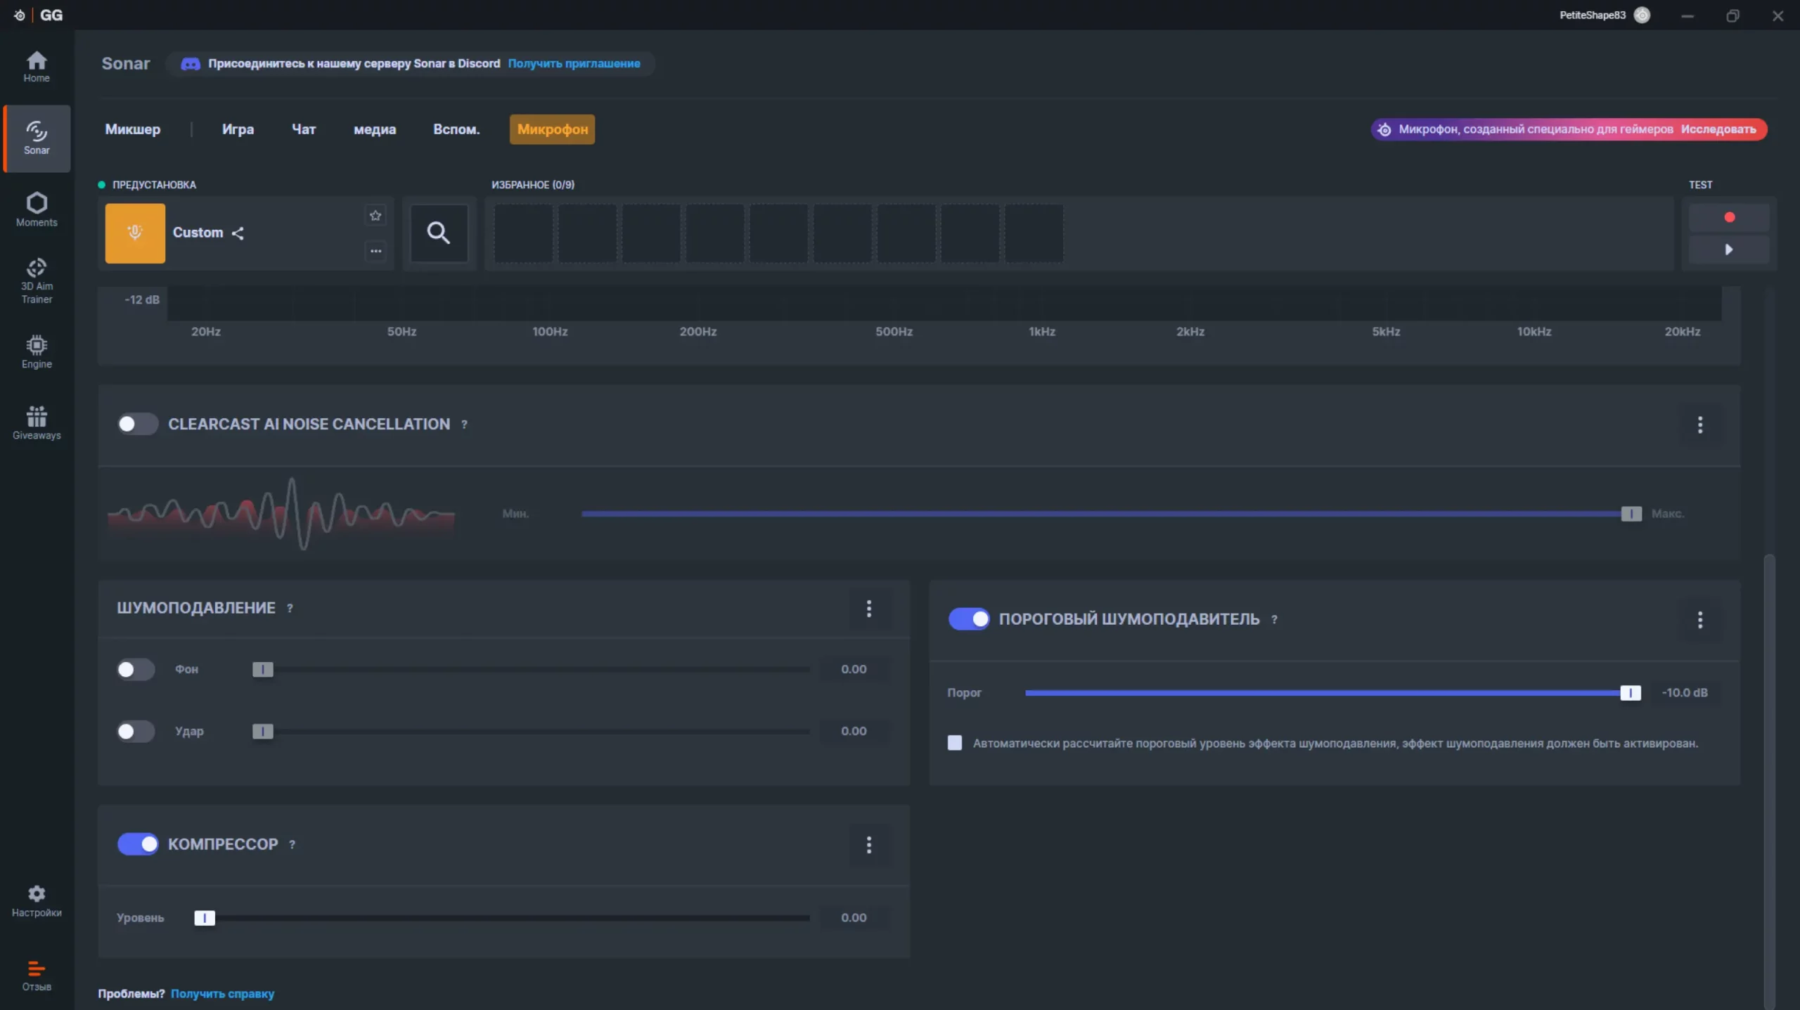Turn off the Компрессор toggle
Viewport: 1800px width, 1010px height.
coord(137,844)
